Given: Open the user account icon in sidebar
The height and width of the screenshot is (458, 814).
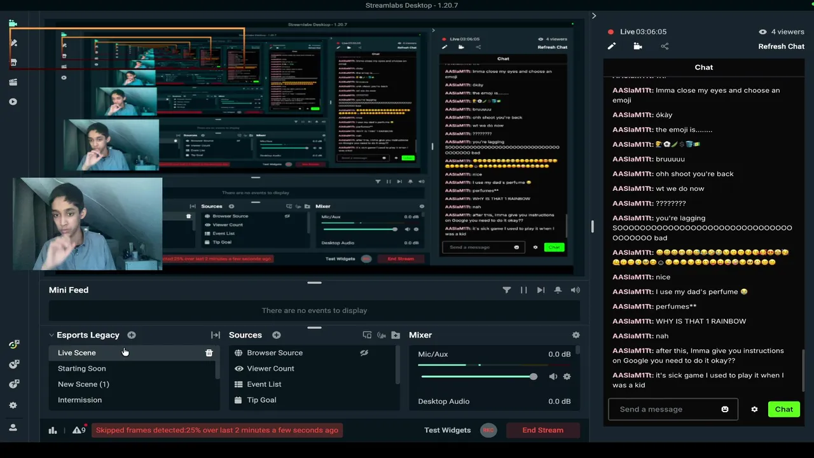Looking at the screenshot, I should click(x=13, y=428).
